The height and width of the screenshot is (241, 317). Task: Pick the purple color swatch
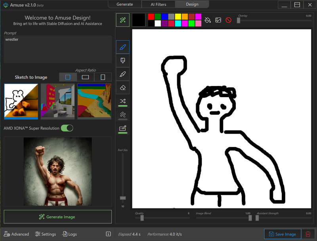(x=164, y=23)
